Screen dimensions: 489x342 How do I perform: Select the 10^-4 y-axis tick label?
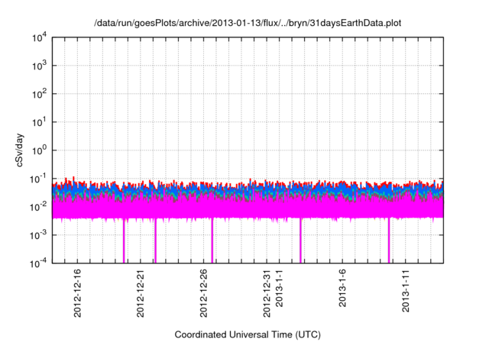pyautogui.click(x=38, y=263)
